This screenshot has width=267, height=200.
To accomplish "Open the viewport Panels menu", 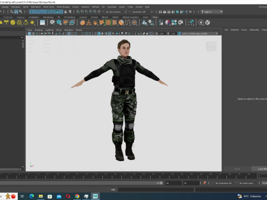I will coord(78,30).
